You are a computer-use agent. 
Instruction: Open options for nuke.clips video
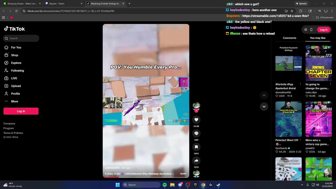(330, 84)
